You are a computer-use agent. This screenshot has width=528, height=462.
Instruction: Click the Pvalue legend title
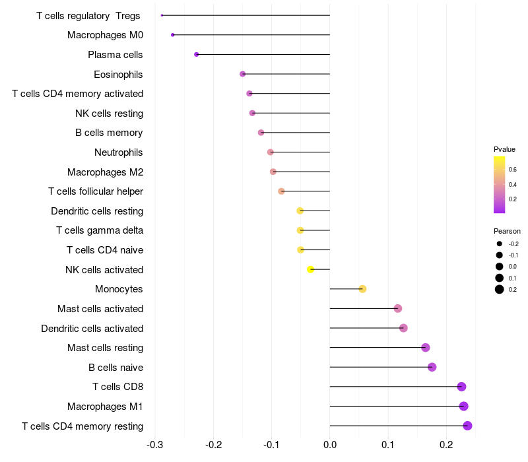pyautogui.click(x=504, y=149)
